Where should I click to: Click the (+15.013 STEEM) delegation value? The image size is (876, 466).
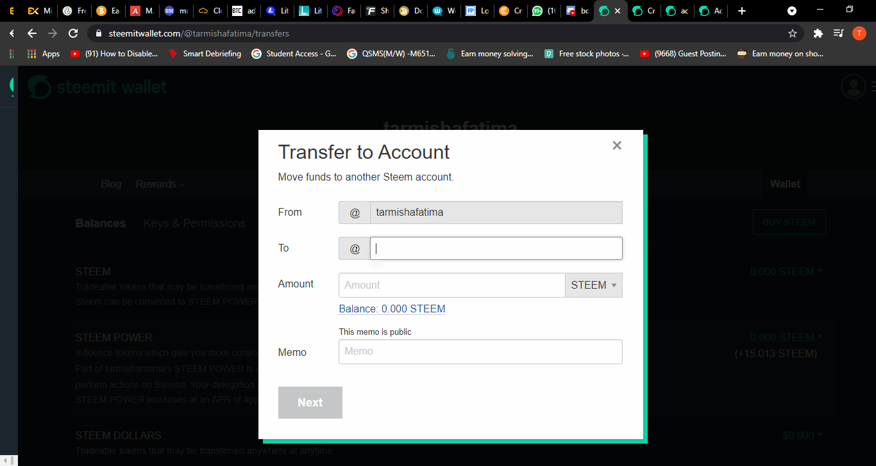point(775,353)
